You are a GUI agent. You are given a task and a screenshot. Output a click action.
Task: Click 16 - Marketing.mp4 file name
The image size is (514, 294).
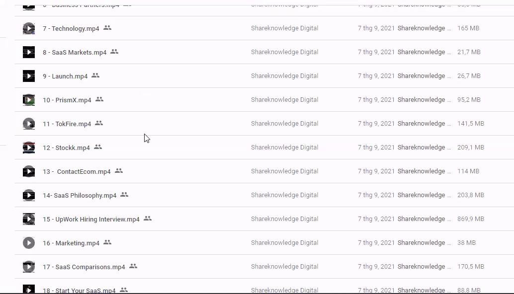pyautogui.click(x=71, y=243)
